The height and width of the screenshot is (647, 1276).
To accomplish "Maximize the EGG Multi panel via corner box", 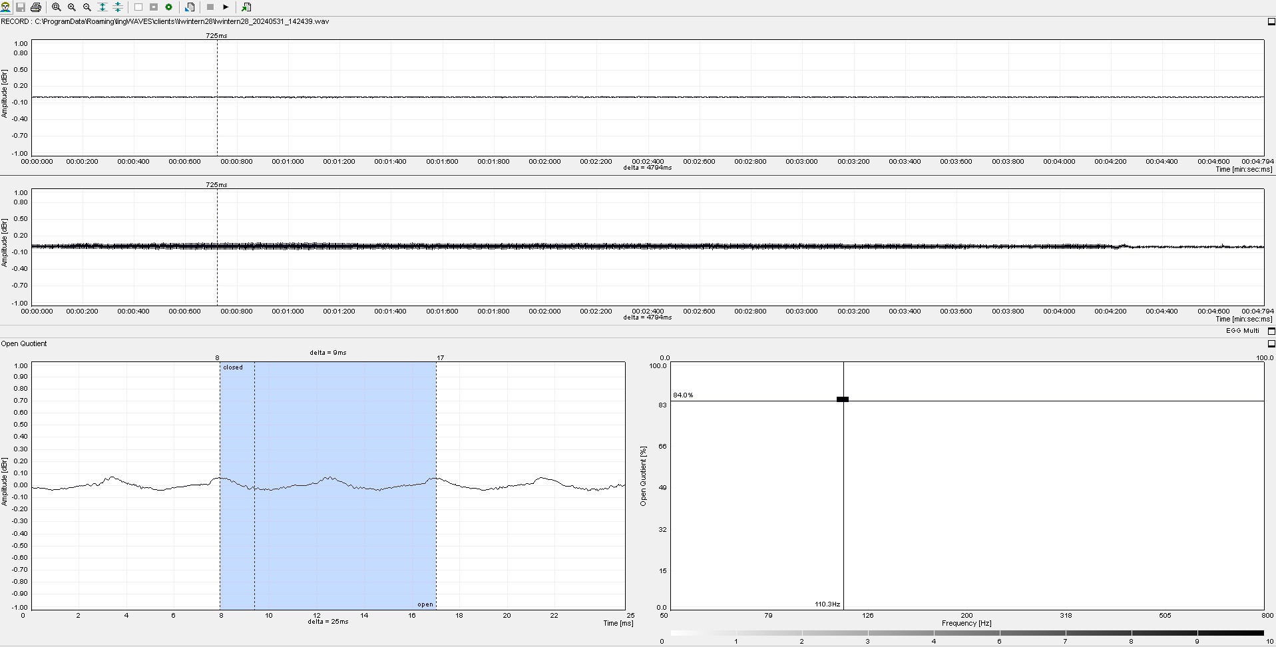I will coord(1271,331).
